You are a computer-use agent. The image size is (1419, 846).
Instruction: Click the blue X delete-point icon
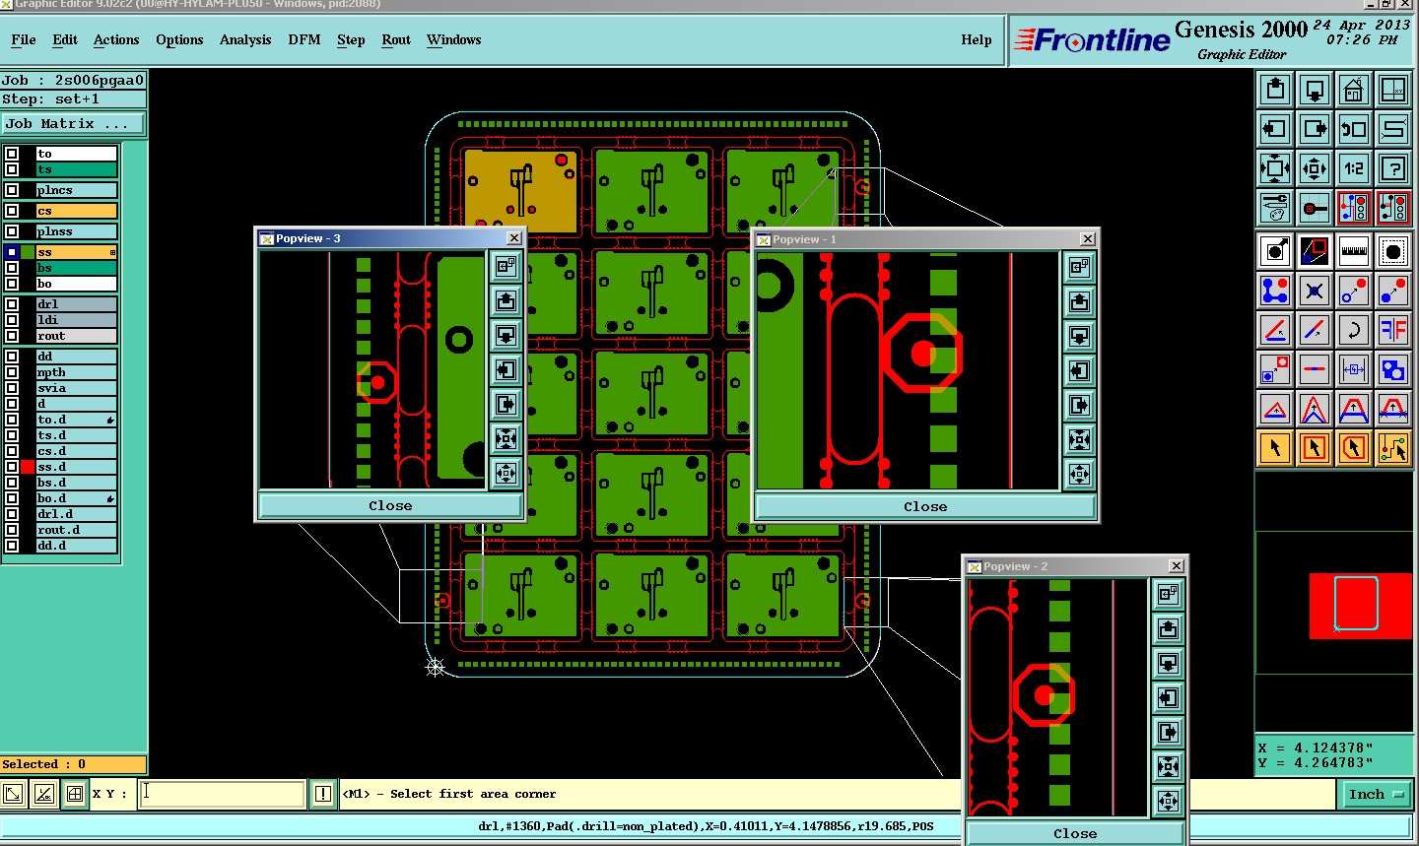[x=1315, y=291]
